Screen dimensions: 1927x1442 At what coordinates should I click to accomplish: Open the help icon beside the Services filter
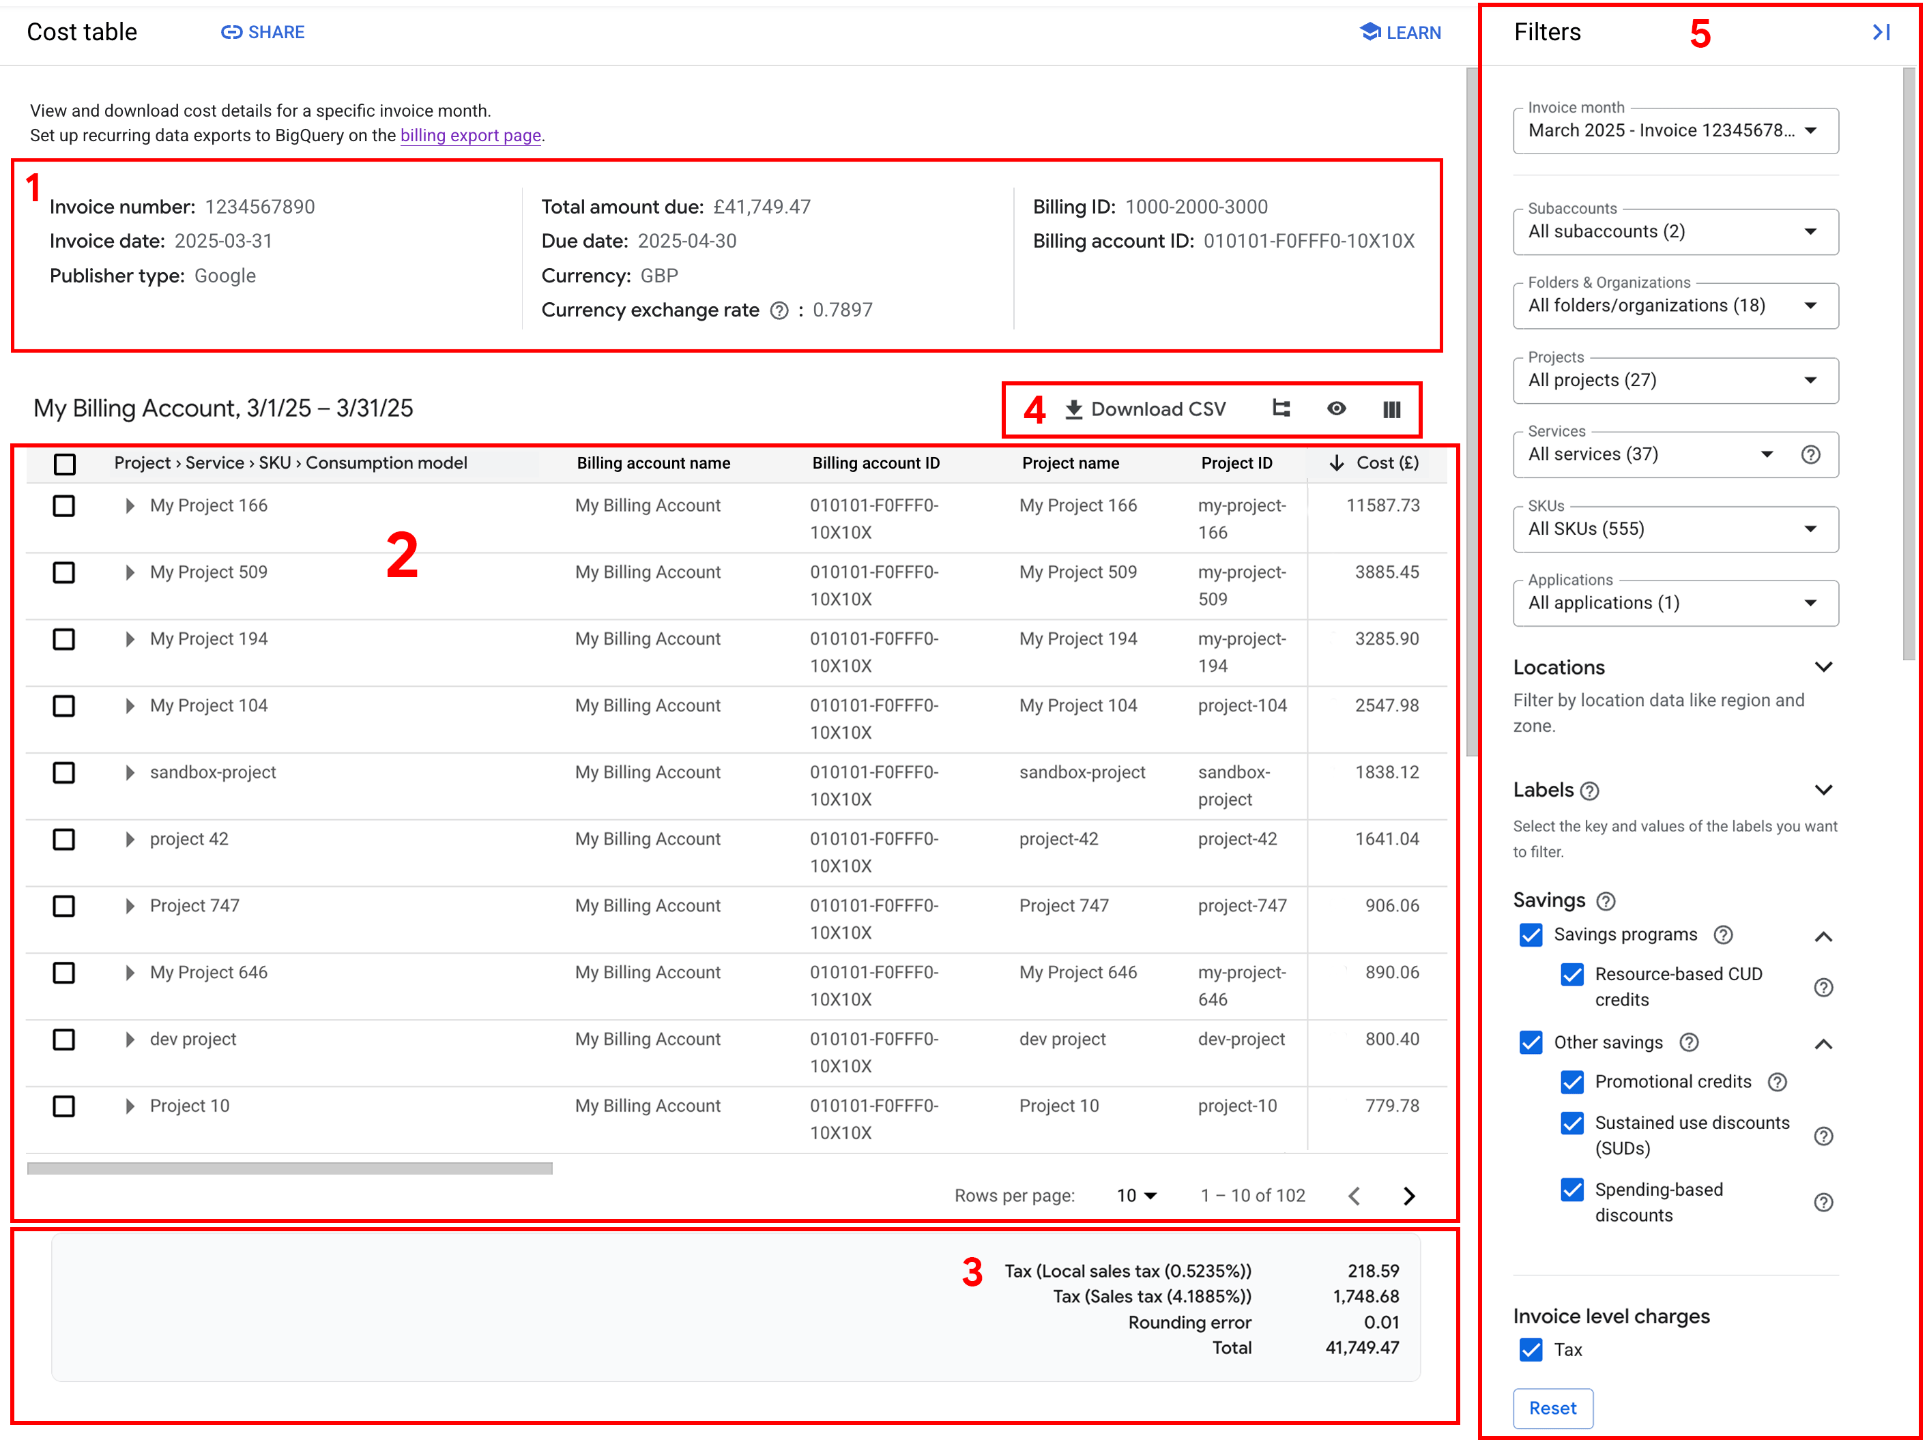point(1811,454)
